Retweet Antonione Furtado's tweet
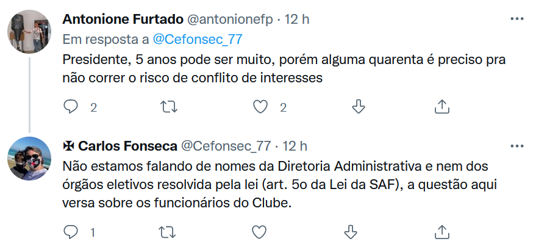 (x=168, y=107)
